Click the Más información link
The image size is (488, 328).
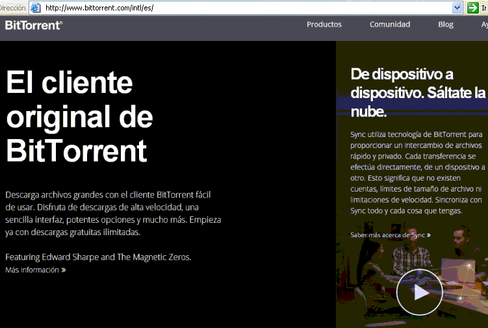click(36, 270)
